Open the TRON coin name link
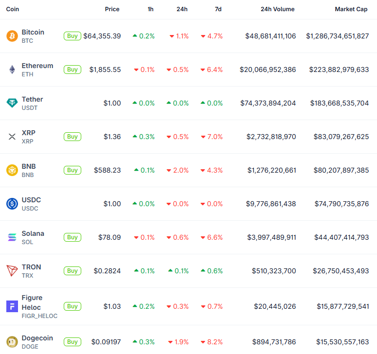Screen dimensions: 377x354 pyautogui.click(x=32, y=267)
